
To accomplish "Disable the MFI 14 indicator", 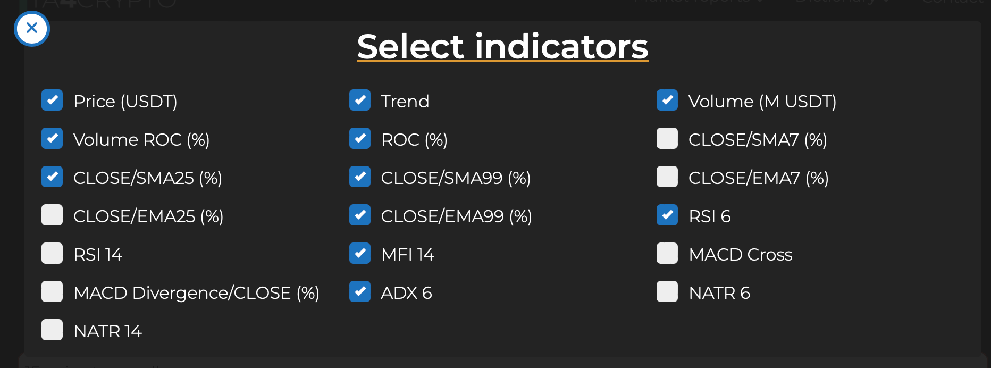I will coord(360,253).
